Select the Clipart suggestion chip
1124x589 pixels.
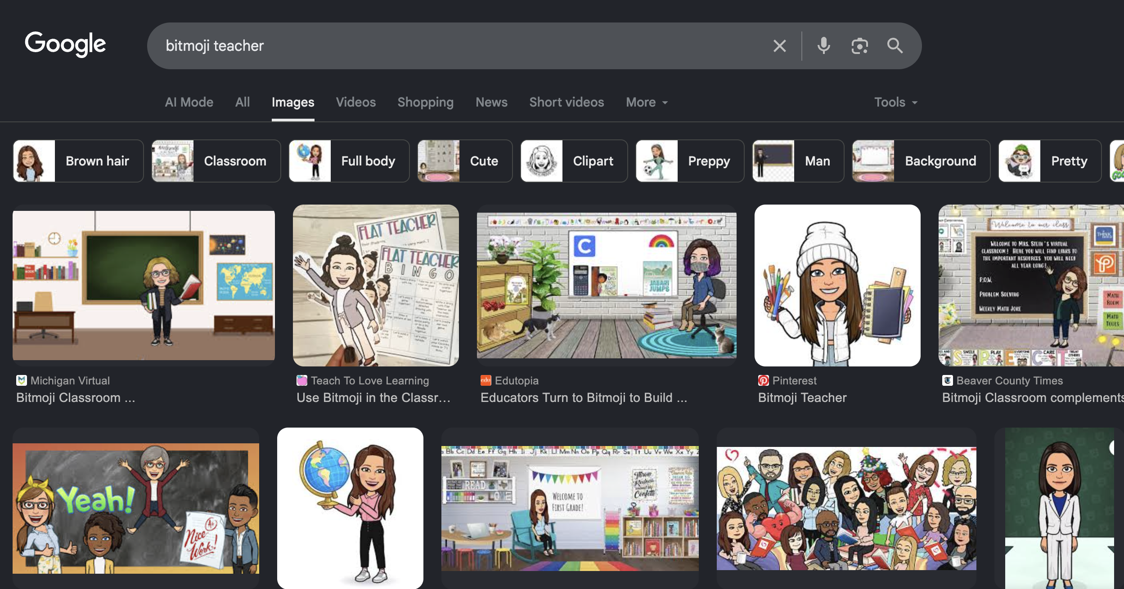tap(574, 161)
